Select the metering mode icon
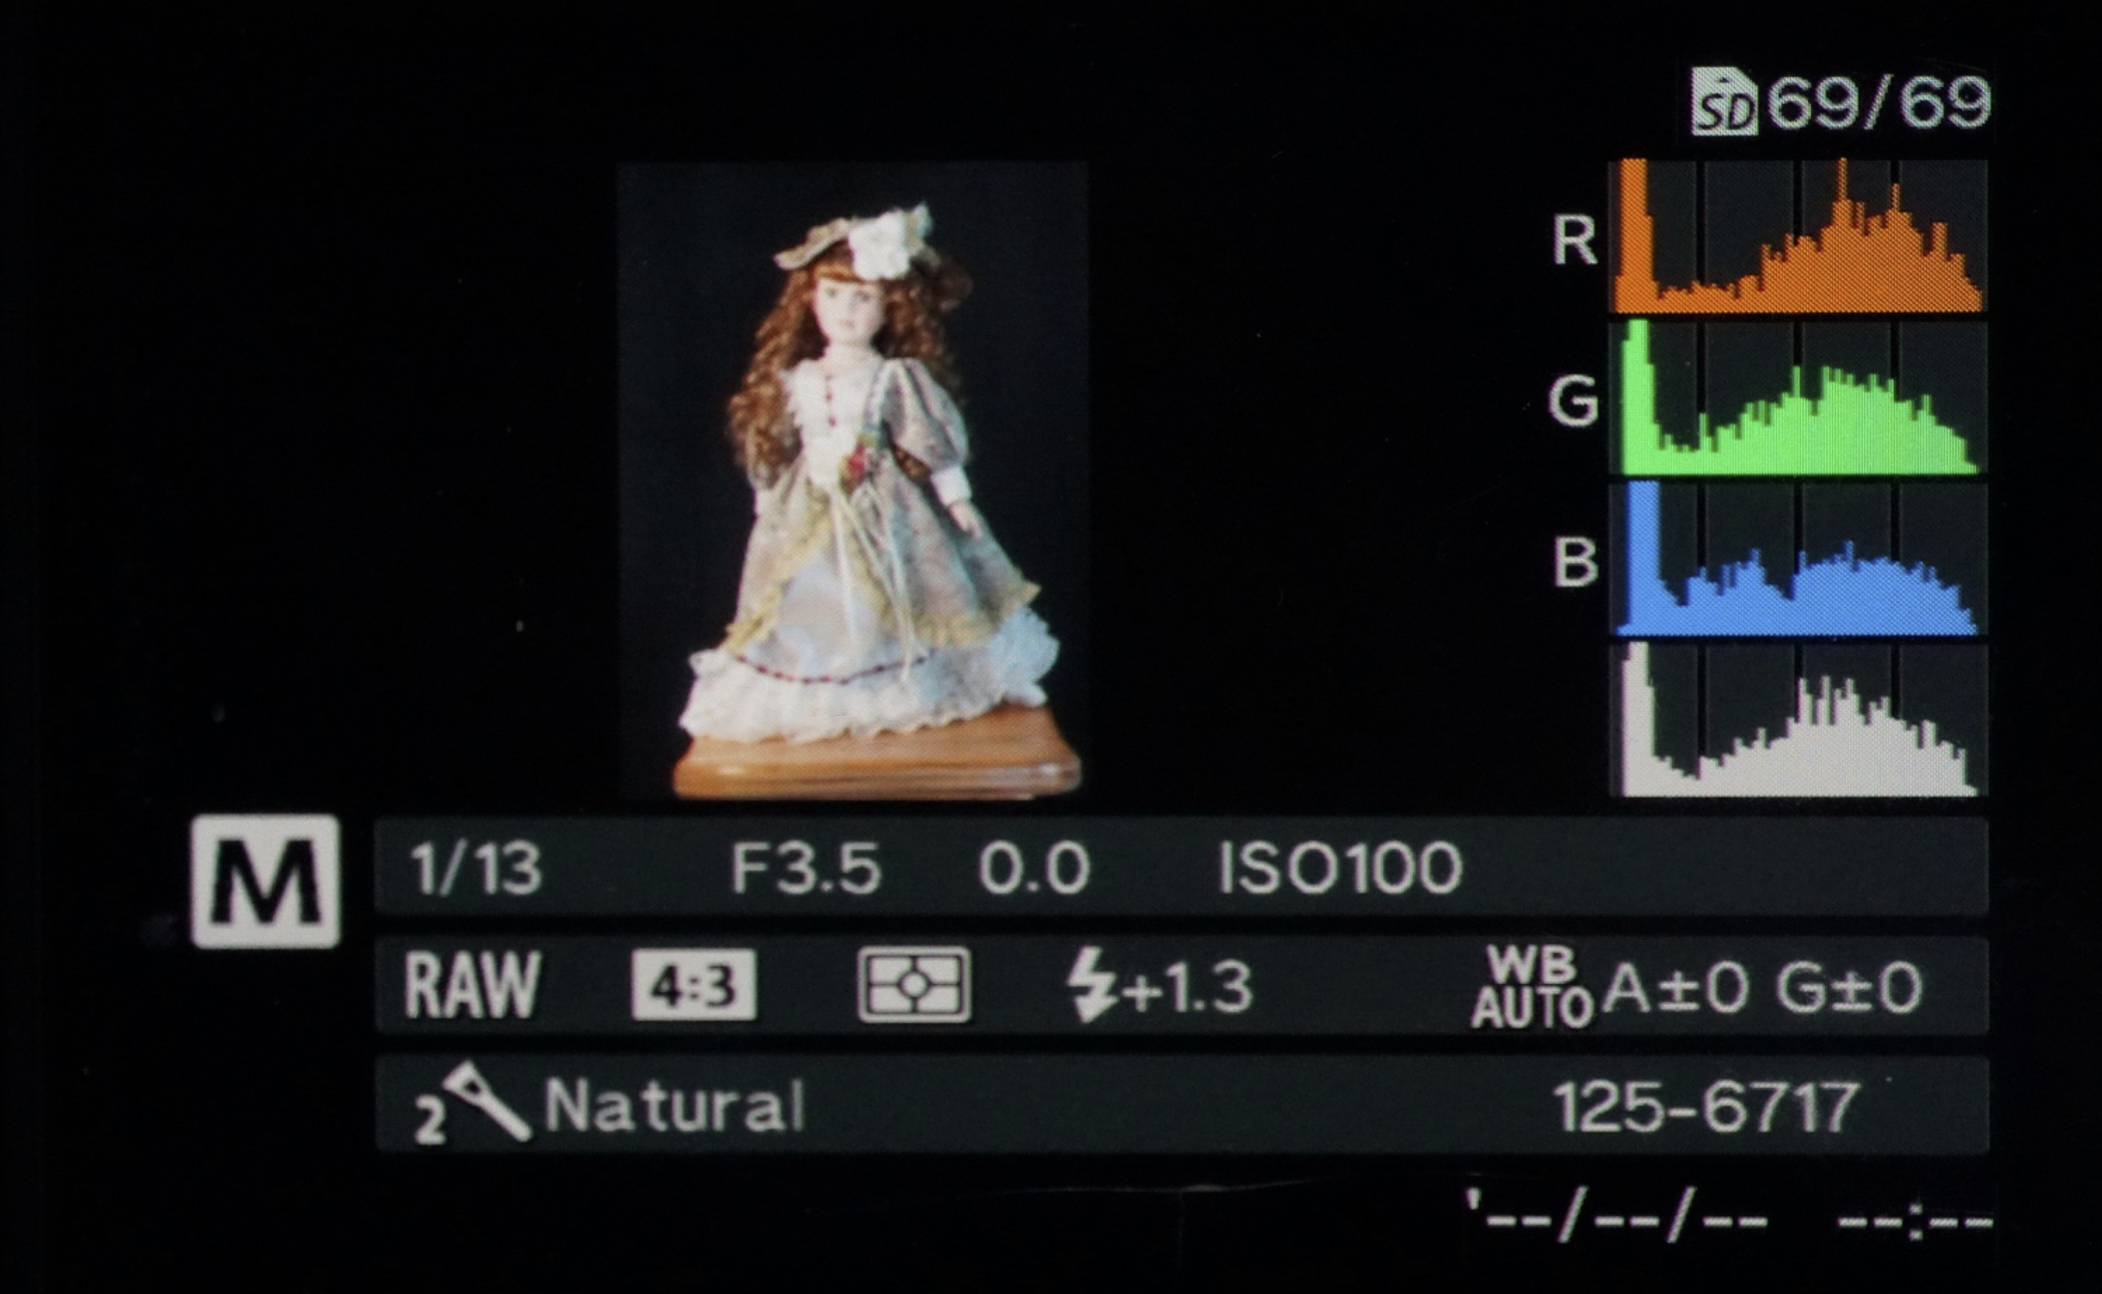The width and height of the screenshot is (2102, 1294). click(x=913, y=985)
